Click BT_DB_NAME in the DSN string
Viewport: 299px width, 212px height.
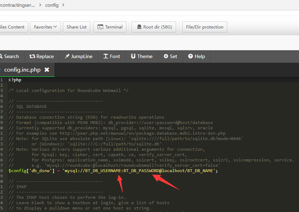(200, 171)
